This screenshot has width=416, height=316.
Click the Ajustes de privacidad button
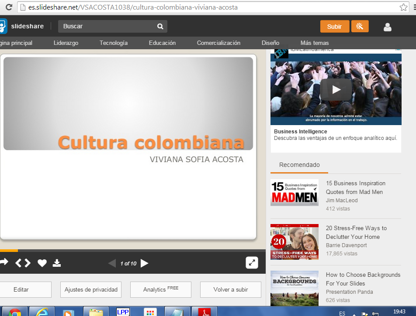(x=91, y=290)
